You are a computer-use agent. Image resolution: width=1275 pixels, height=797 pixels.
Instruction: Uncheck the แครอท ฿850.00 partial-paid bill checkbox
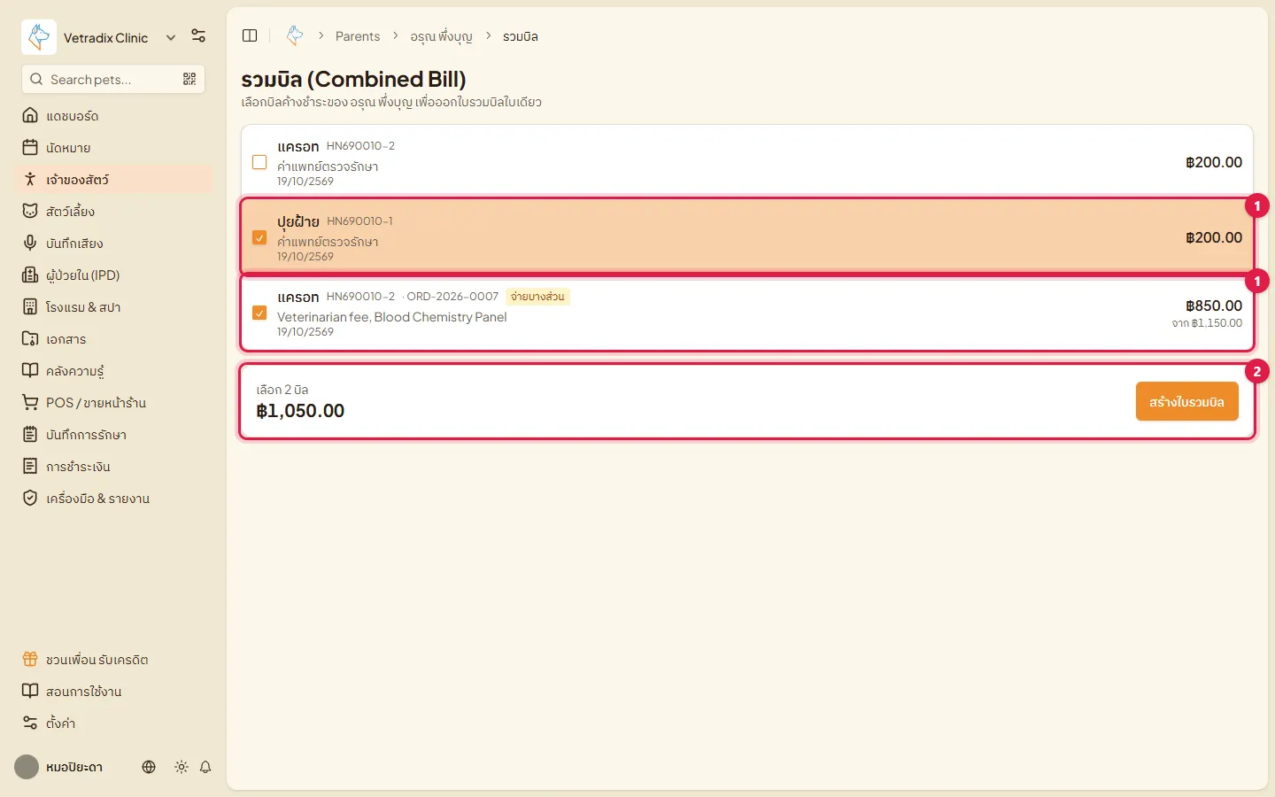[259, 313]
